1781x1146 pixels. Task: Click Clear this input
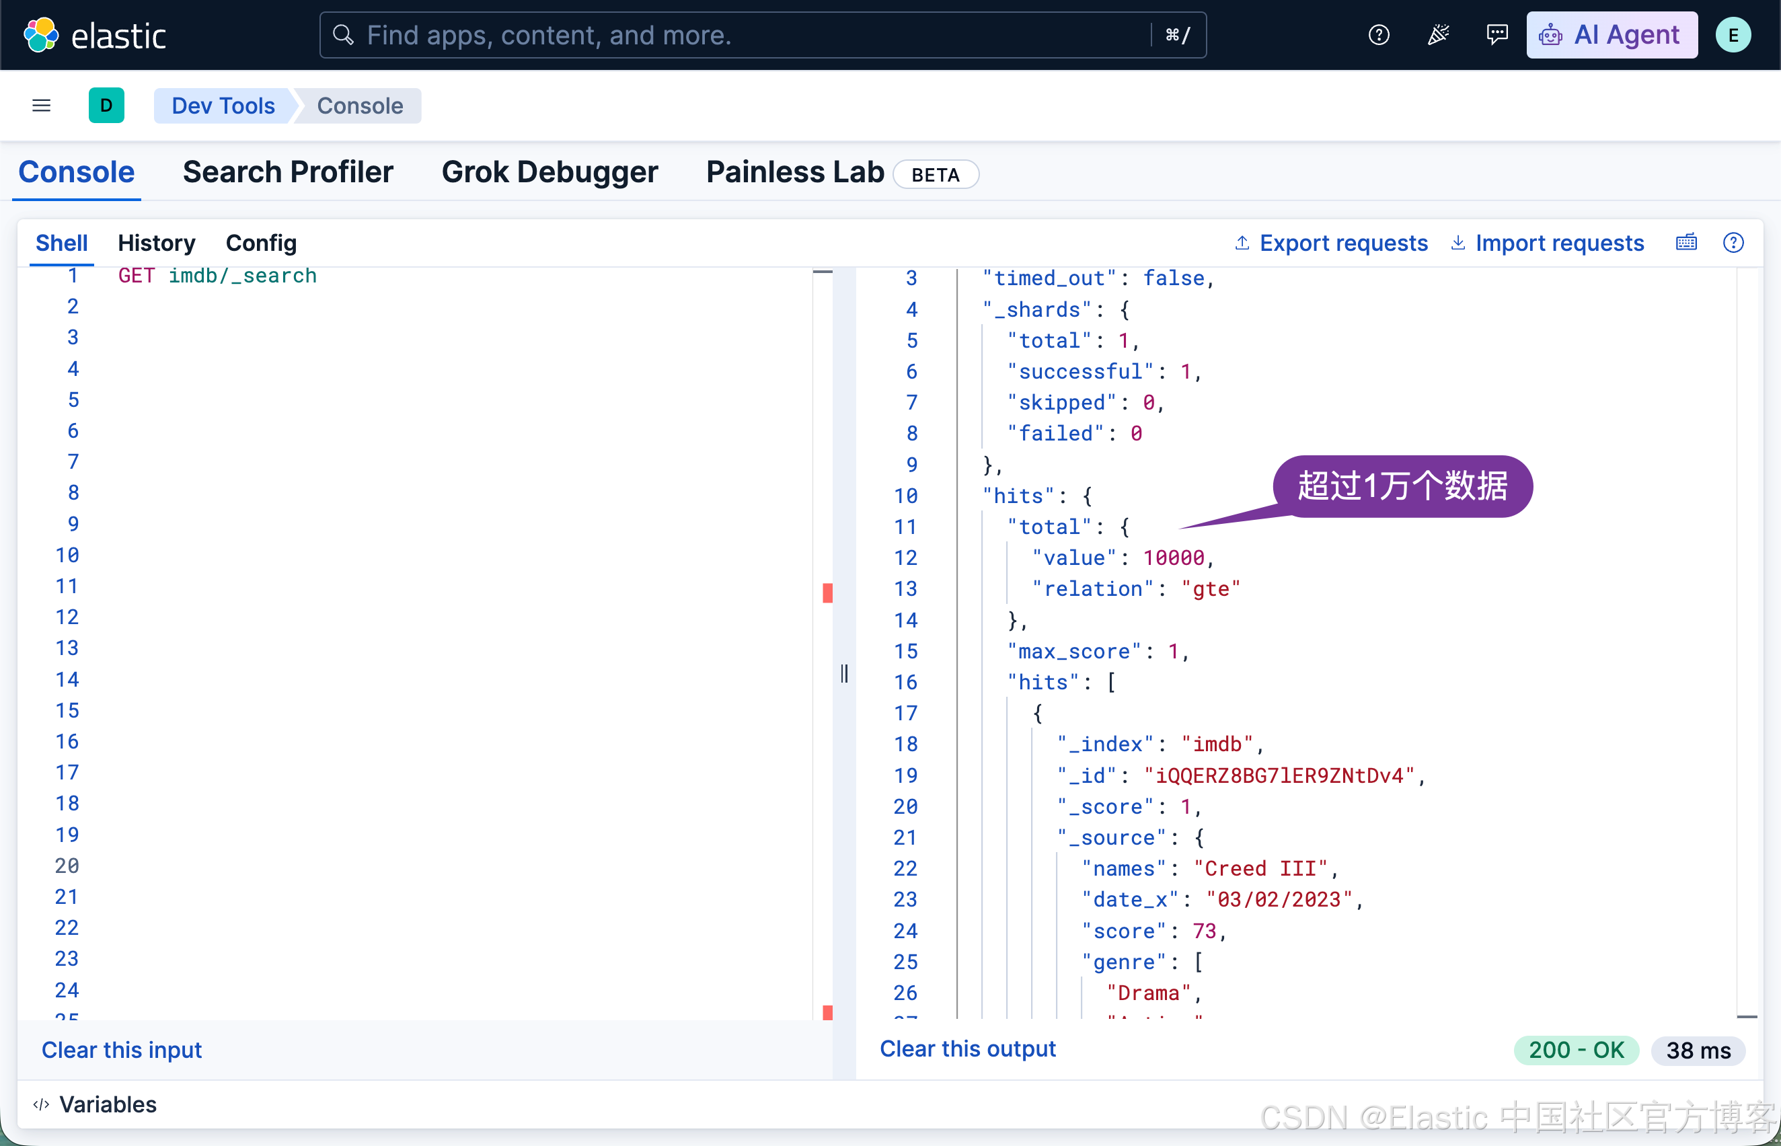pyautogui.click(x=121, y=1049)
